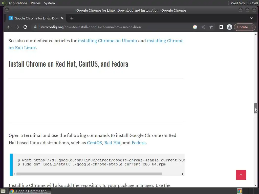Open Chrome three-dot menu
Image resolution: width=259 pixels, height=194 pixels.
tap(252, 27)
